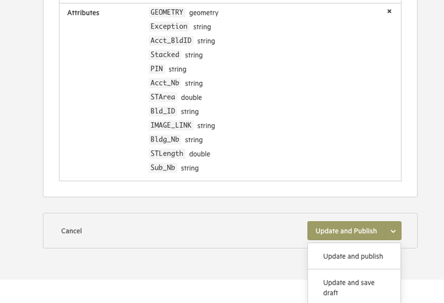Remove Attributes section with the X icon
This screenshot has width=444, height=303.
point(389,11)
